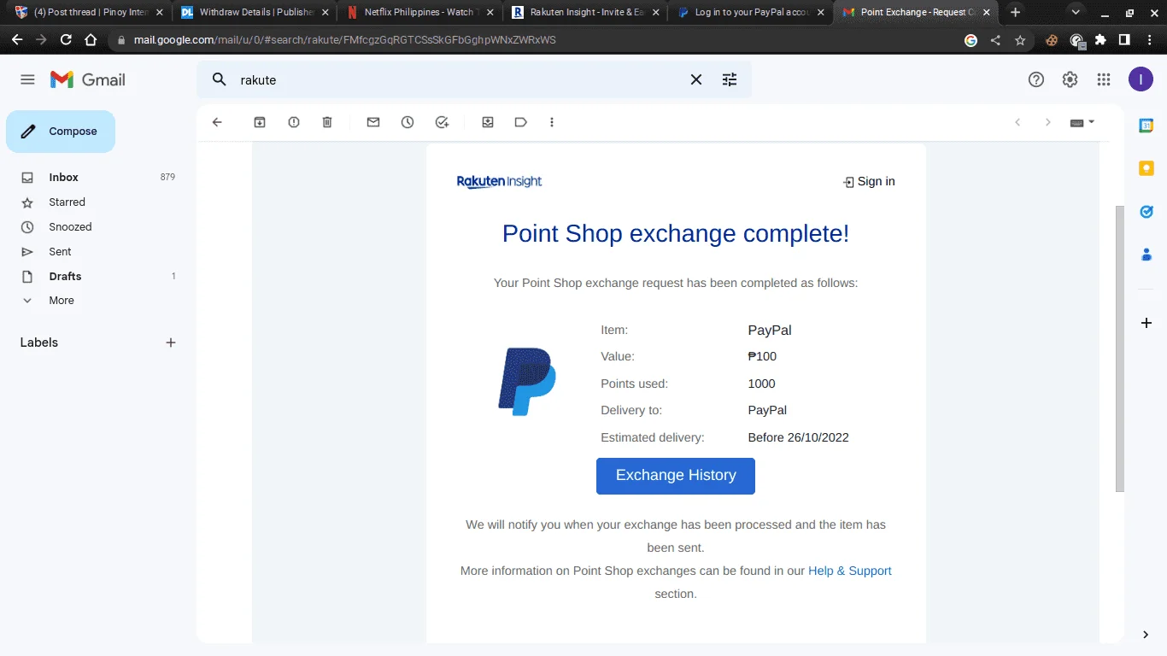Open Google Calendar side panel
This screenshot has height=656, width=1167.
(1146, 126)
